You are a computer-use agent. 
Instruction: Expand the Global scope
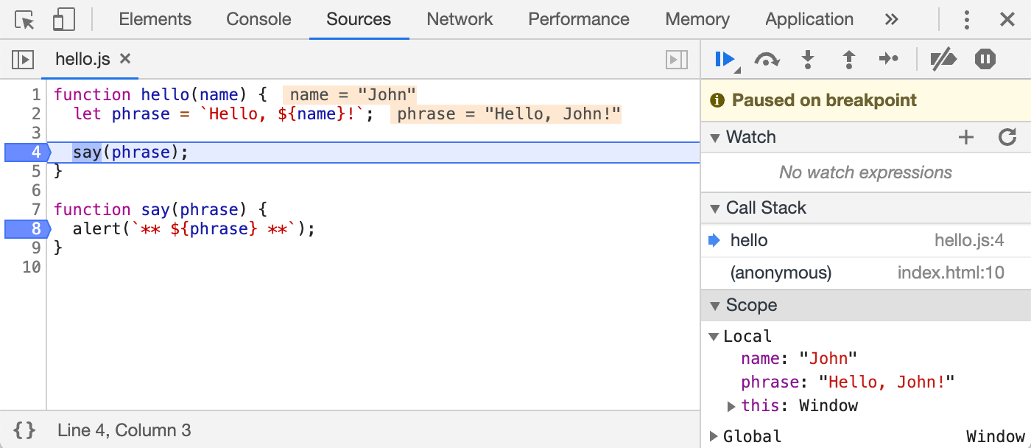713,436
